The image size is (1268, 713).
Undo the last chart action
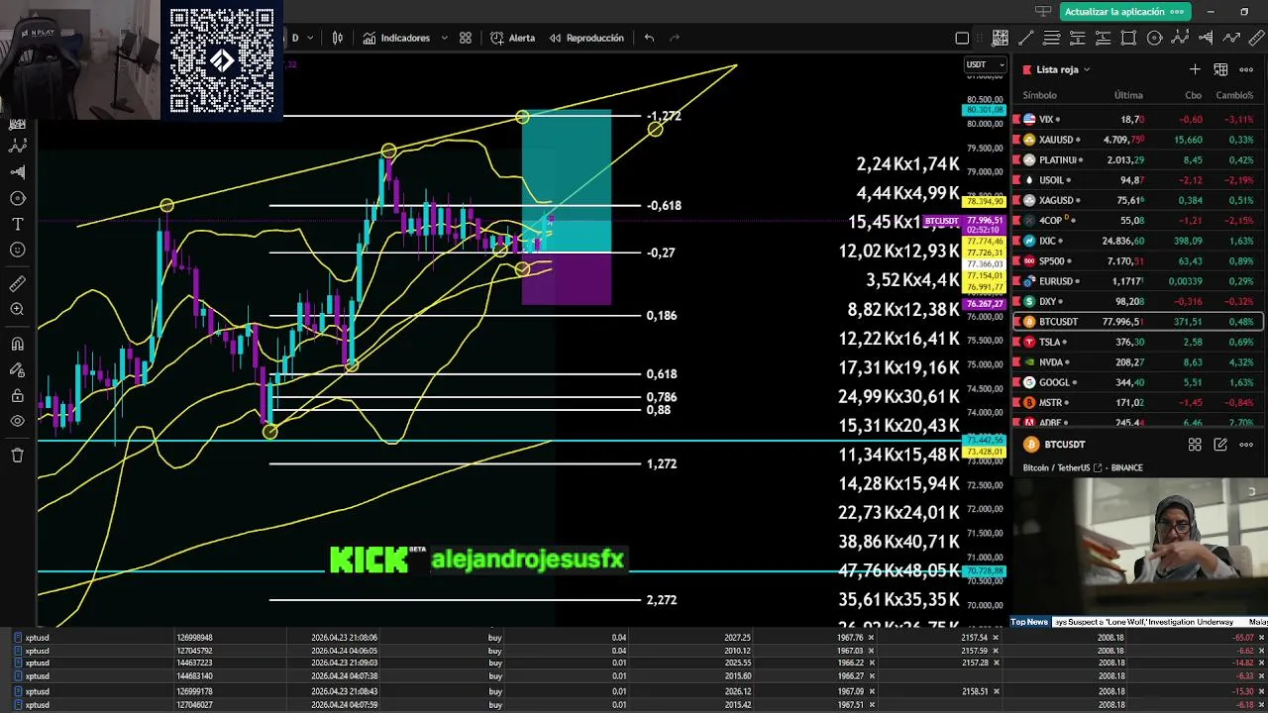pyautogui.click(x=649, y=38)
